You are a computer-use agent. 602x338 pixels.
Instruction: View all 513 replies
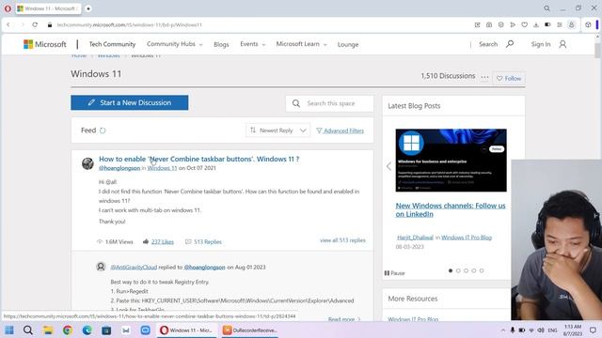342,240
